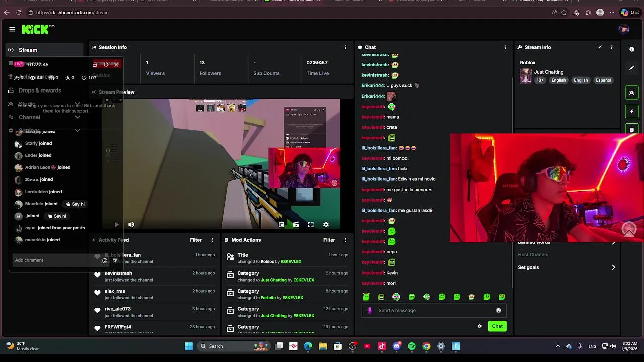Enter fullscreen on the stream preview
Screen dimensions: 644x362
(x=311, y=225)
